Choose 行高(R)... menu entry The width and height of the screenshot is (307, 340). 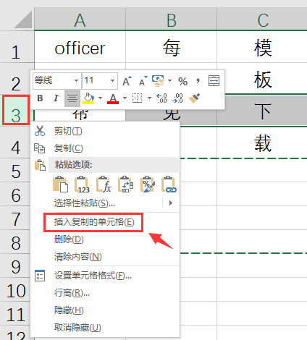click(x=72, y=293)
